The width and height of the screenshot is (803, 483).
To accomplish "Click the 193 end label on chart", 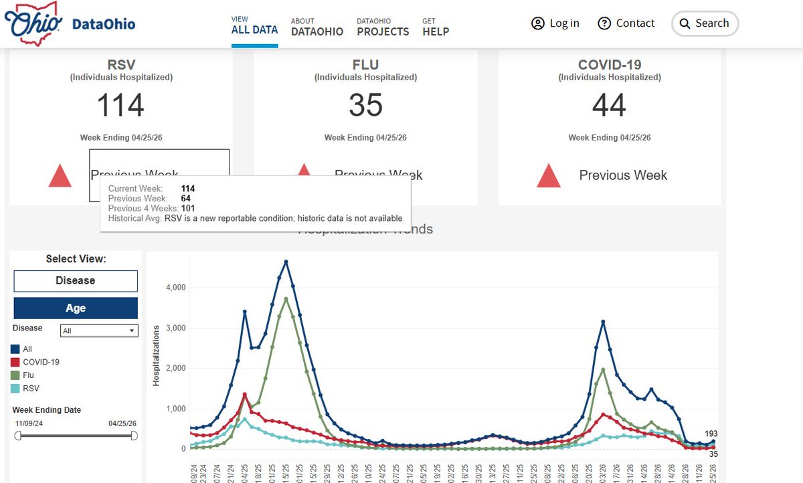I will point(711,434).
